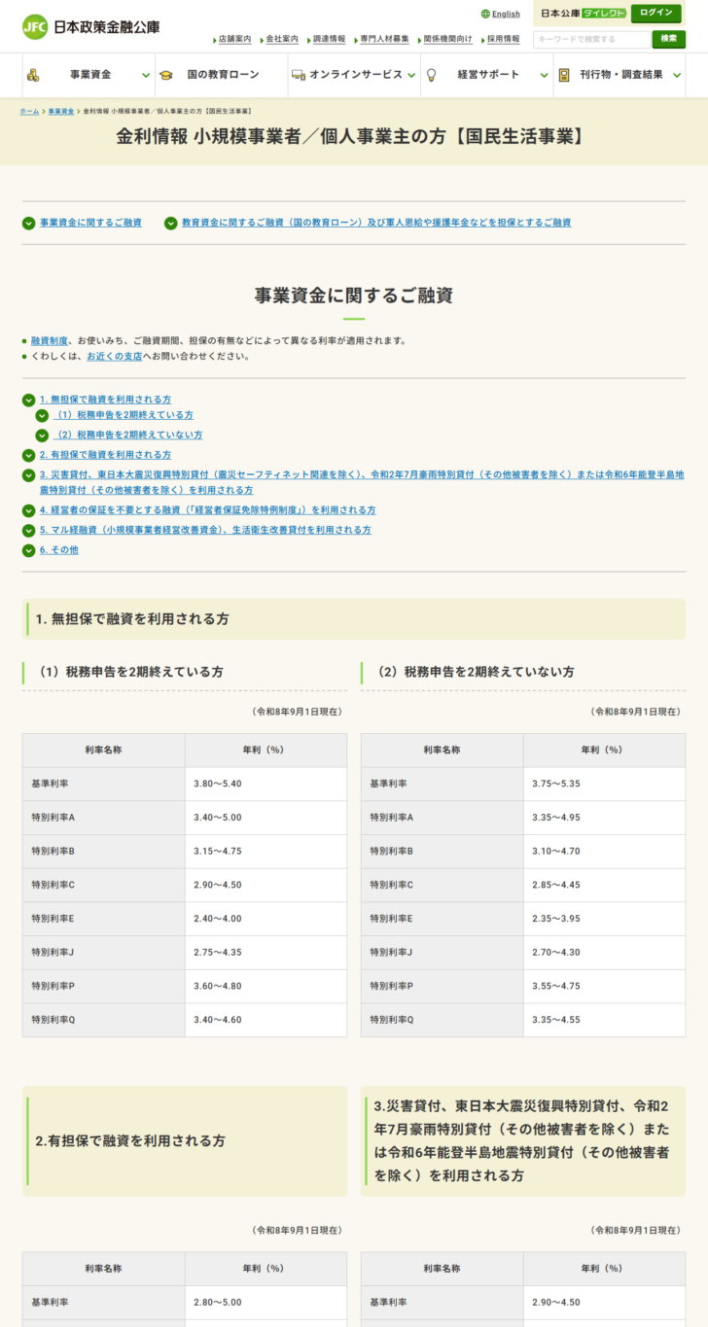Select the 2.40〜4.00 rate cell
This screenshot has width=708, height=1327.
click(265, 919)
